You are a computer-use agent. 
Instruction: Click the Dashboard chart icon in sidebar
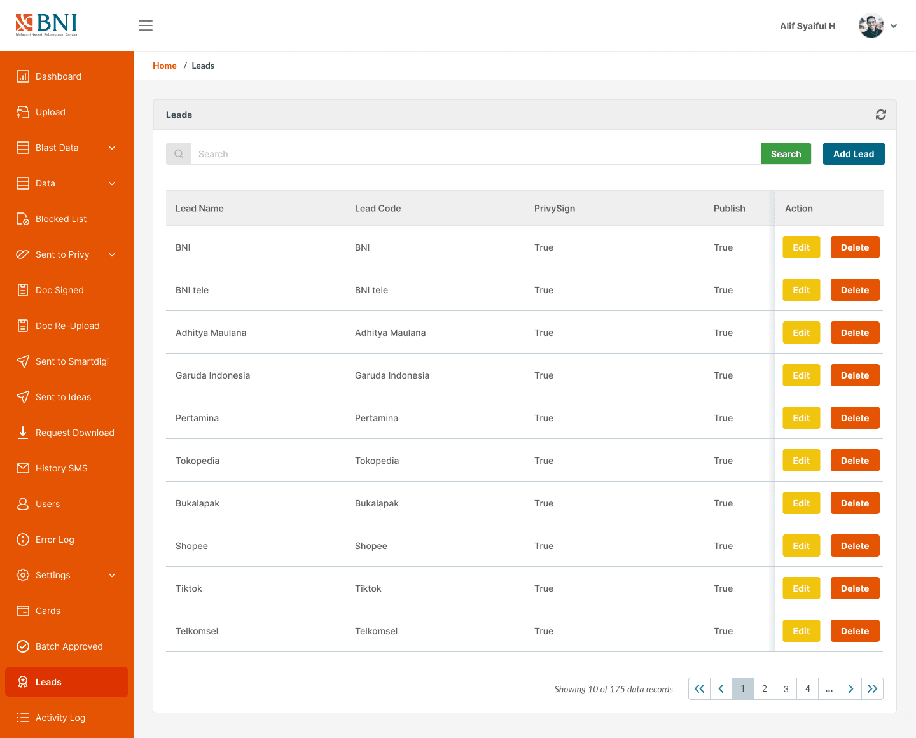pos(23,76)
